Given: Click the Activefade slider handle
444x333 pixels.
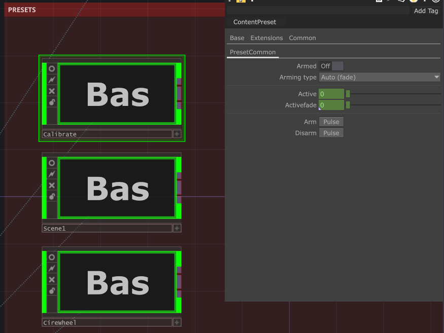Looking at the screenshot, I should (348, 105).
